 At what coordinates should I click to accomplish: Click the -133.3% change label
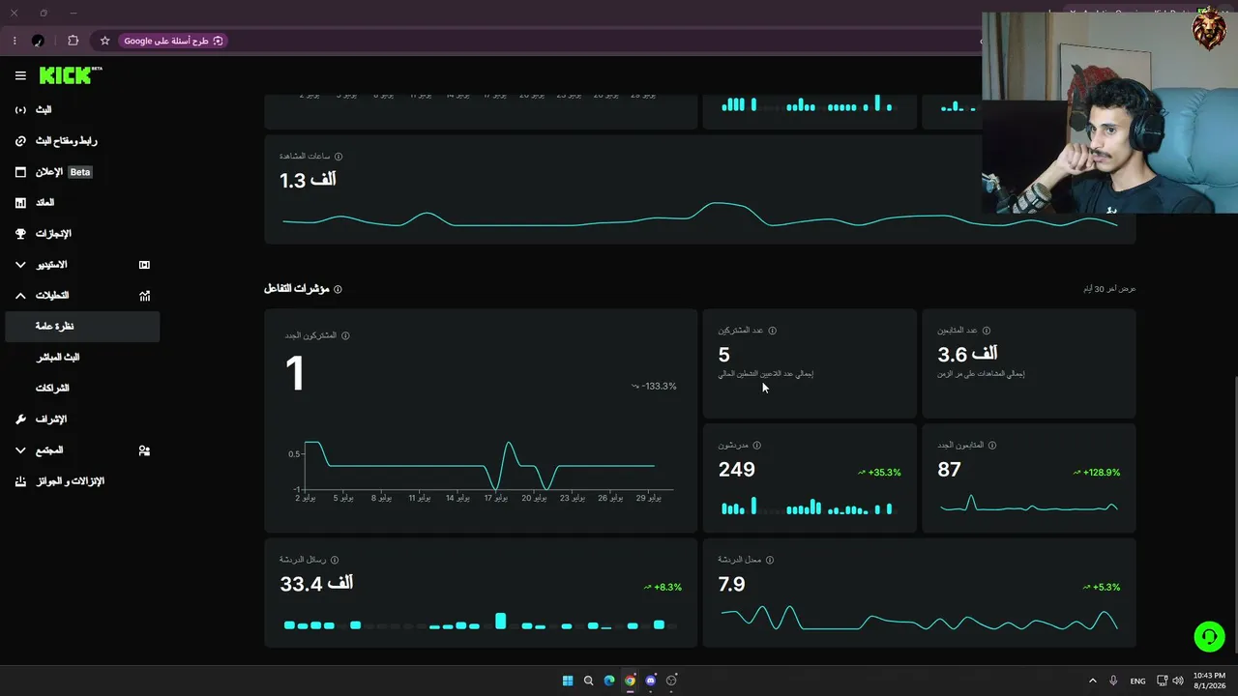tap(654, 387)
